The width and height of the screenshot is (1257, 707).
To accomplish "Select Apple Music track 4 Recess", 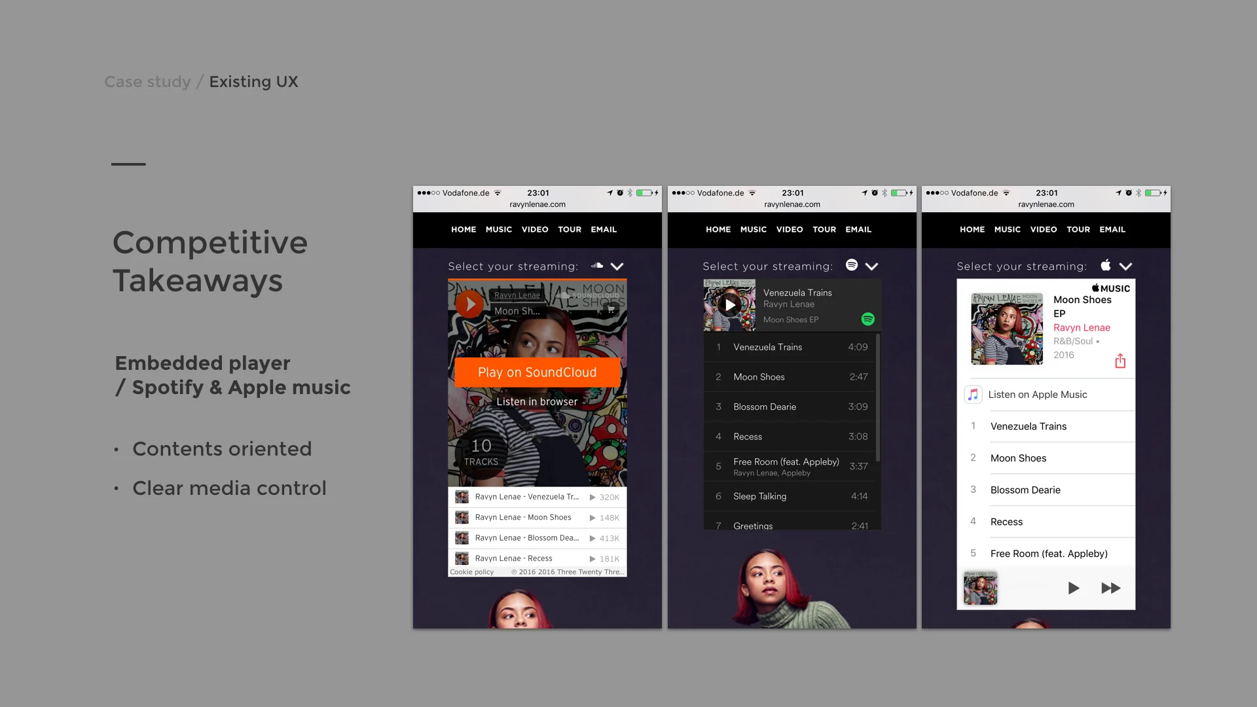I will (x=1046, y=522).
